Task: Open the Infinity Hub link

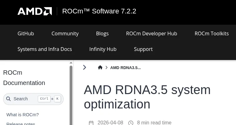Action: pos(103,49)
